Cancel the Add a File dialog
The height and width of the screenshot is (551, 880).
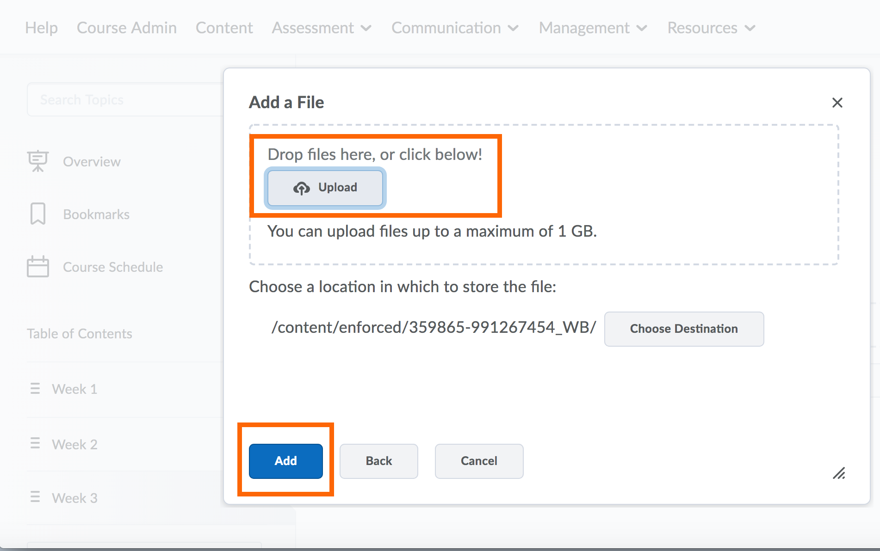pyautogui.click(x=479, y=461)
